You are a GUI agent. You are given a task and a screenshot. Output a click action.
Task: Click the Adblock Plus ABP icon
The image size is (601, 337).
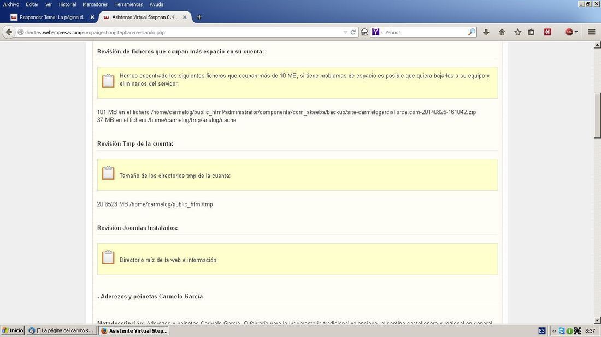[x=569, y=32]
